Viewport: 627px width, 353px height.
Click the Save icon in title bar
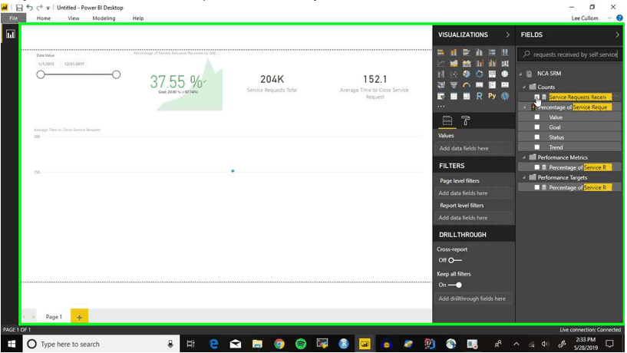[x=18, y=8]
